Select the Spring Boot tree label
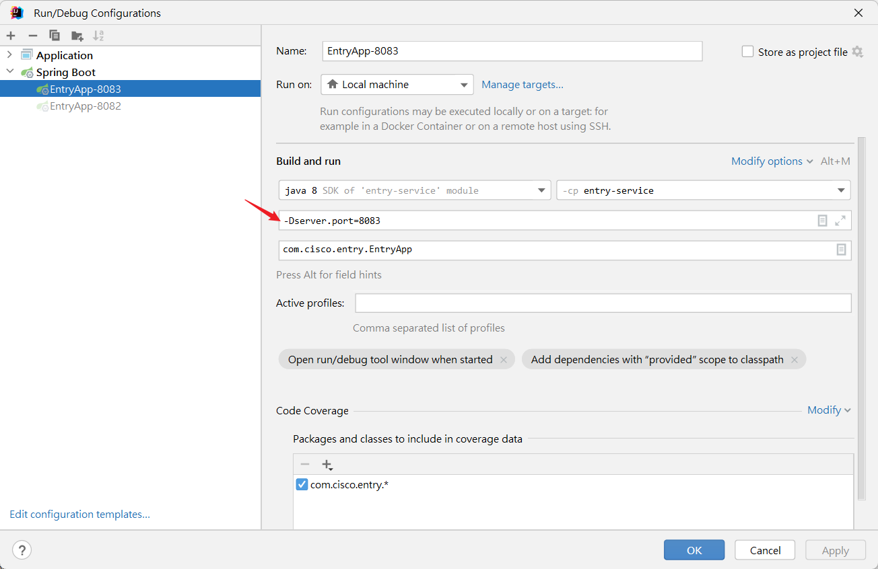Screen dimensions: 878x569 click(66, 72)
